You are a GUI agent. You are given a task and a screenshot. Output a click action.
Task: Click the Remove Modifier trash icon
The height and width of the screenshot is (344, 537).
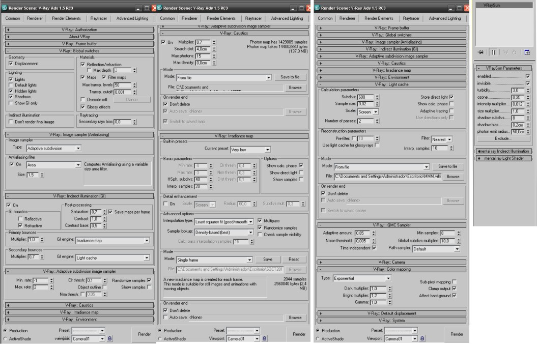point(514,52)
